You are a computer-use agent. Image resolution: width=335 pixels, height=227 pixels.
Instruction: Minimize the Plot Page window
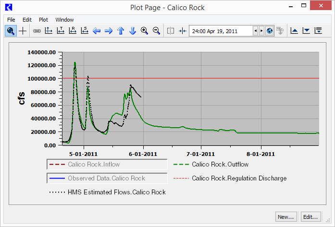(x=291, y=7)
